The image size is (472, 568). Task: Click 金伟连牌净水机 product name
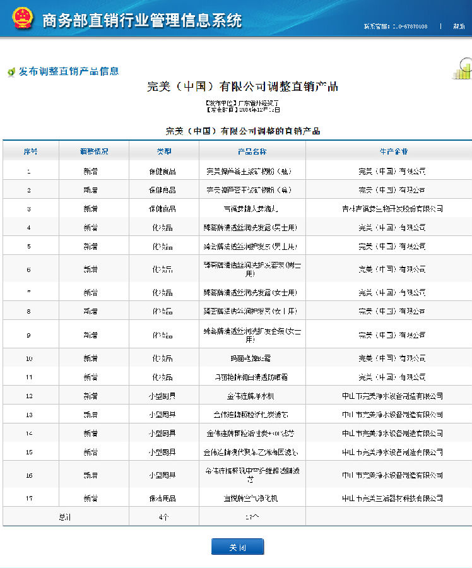tap(251, 396)
